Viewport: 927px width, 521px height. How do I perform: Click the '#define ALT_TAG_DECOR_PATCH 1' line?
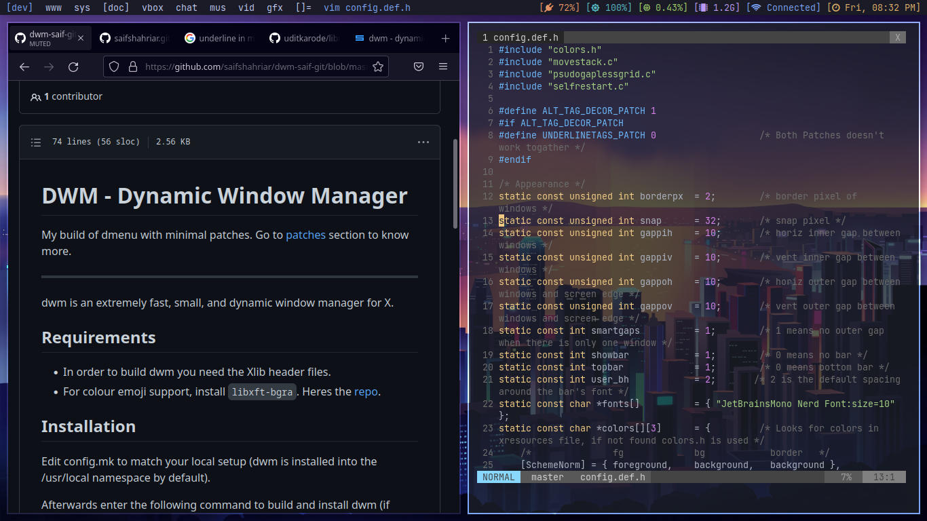[x=578, y=111]
